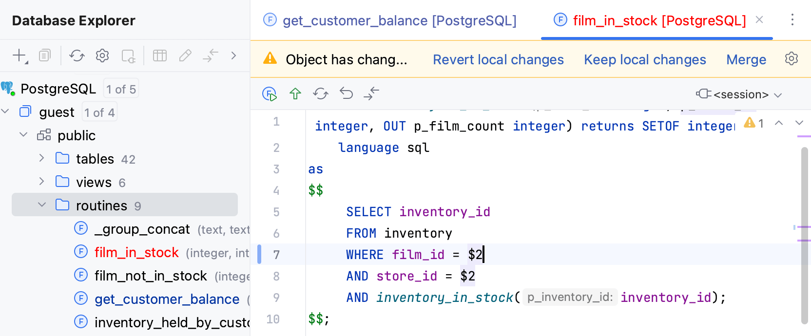The width and height of the screenshot is (811, 336).
Task: Collapse the routines folder
Action: click(42, 205)
